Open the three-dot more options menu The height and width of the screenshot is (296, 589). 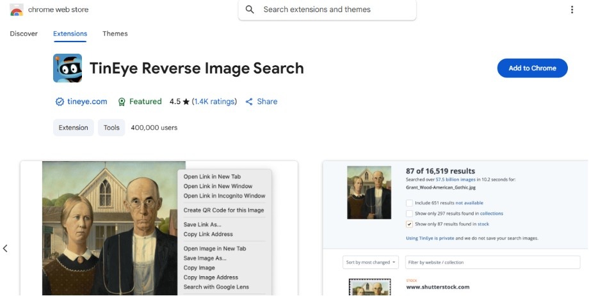(572, 10)
